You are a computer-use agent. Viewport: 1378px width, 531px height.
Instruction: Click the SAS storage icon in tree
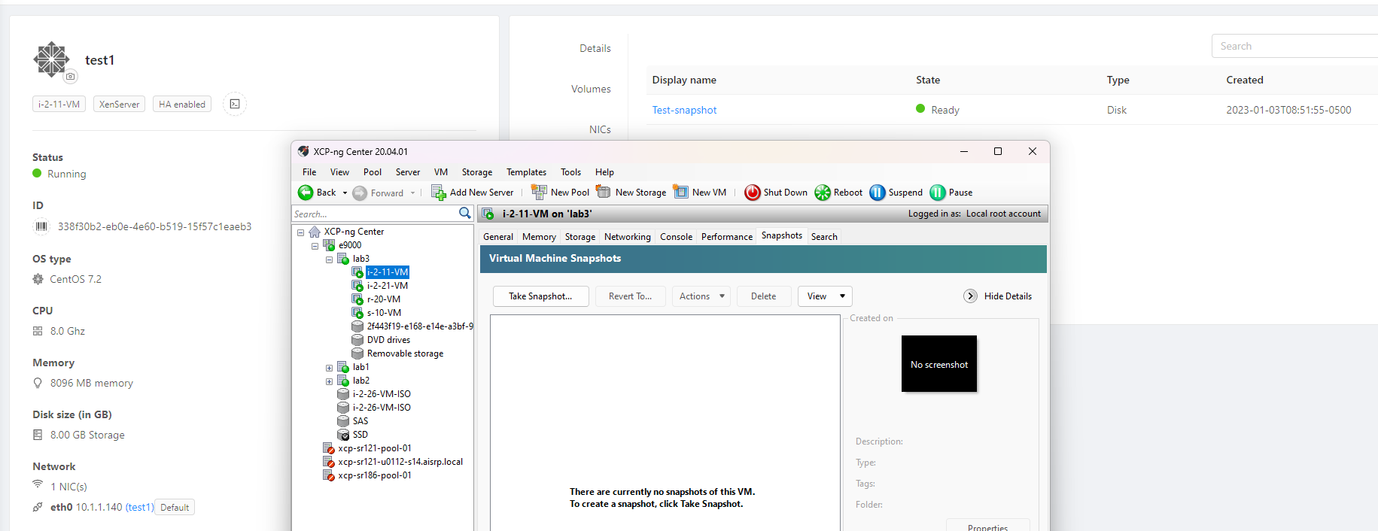pyautogui.click(x=343, y=421)
